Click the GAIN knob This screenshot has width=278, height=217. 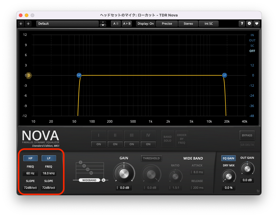(124, 173)
